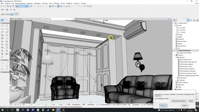Select Общая Перспектива in navigator
Image resolution: width=199 pixels, height=112 pixels.
[184, 50]
